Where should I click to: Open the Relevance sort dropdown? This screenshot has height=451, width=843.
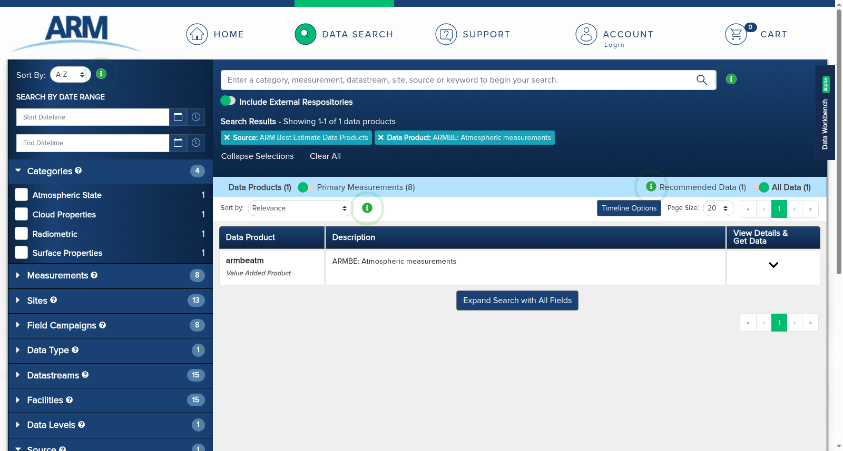[x=300, y=208]
